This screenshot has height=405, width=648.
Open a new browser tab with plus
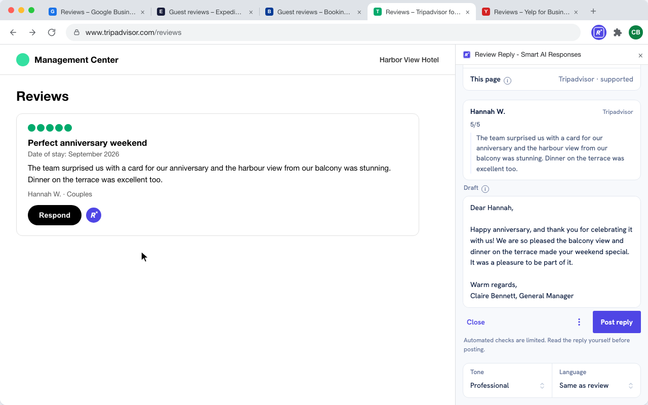[593, 11]
